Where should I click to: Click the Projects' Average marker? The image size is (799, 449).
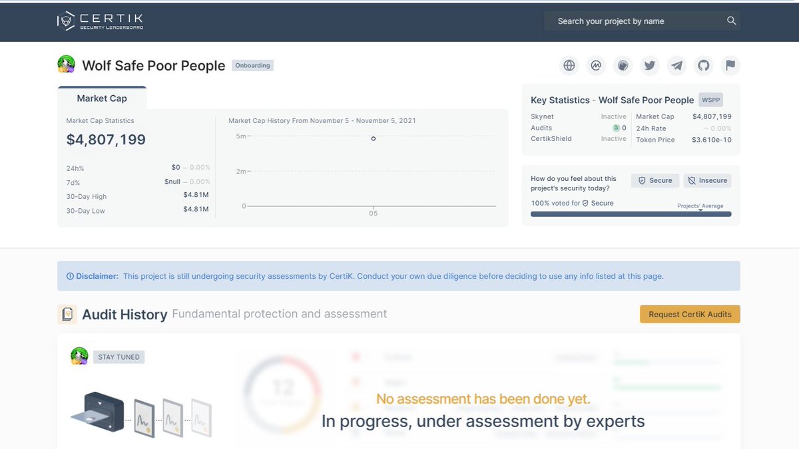[700, 206]
